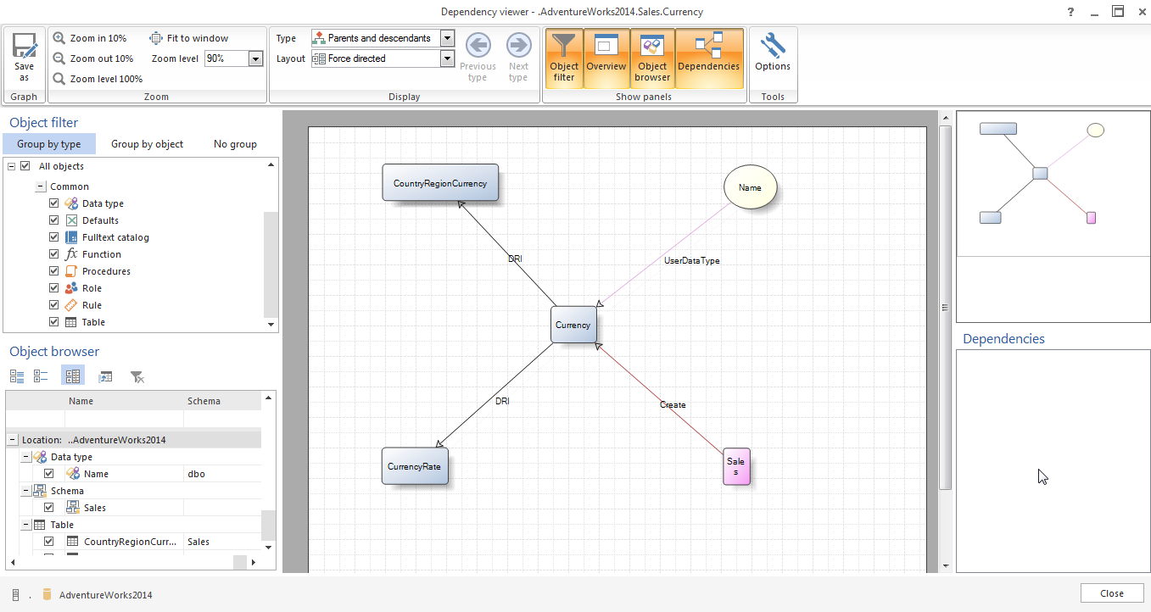The image size is (1151, 612).
Task: Clear filter icon in Object browser toolbar
Action: [137, 376]
